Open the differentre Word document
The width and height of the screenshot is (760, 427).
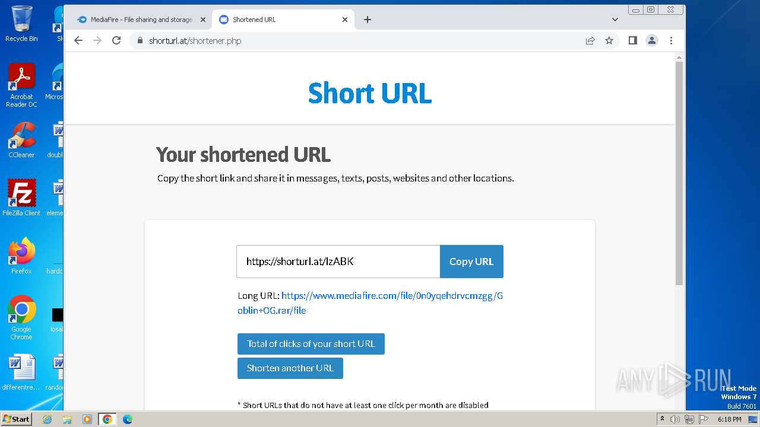(21, 373)
